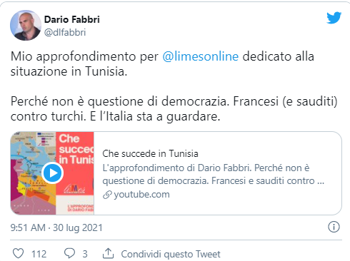The image size is (350, 261).
Task: Open the 112 likes count
Action: pos(39,254)
